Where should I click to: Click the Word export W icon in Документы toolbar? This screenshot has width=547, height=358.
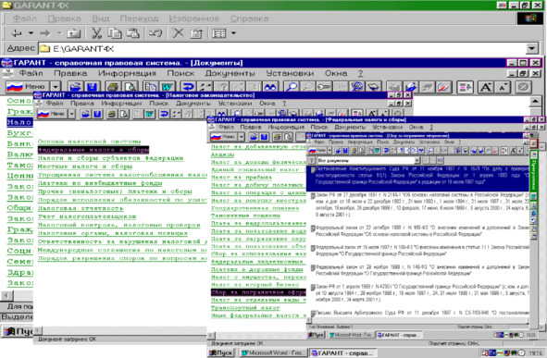(x=168, y=87)
